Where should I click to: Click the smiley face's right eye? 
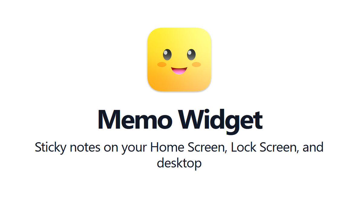191,54
